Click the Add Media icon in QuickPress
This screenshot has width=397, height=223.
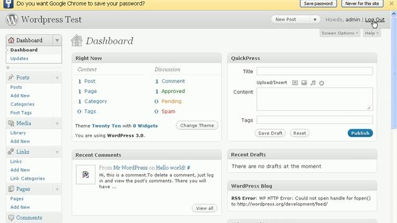pos(321,83)
